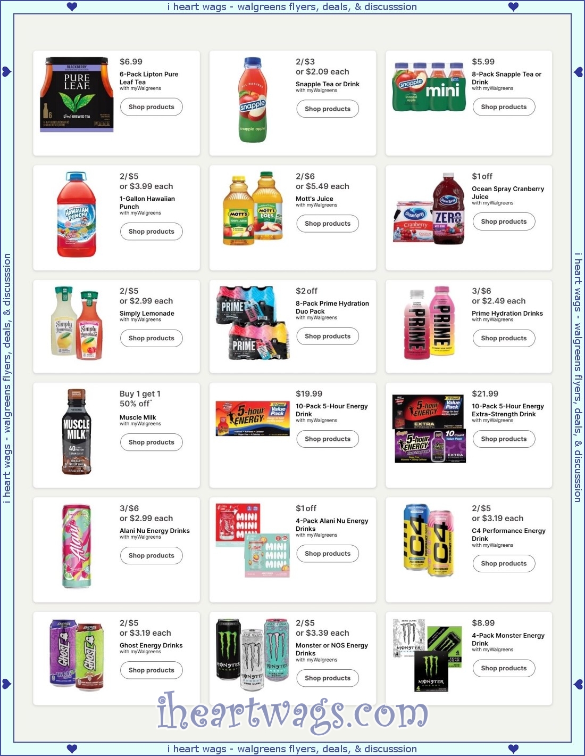Viewport: 585px width, 756px height.
Task: Click the Alani Nu energy drink can image
Action: 77,547
